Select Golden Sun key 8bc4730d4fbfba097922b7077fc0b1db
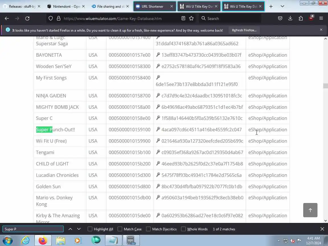 202,186
